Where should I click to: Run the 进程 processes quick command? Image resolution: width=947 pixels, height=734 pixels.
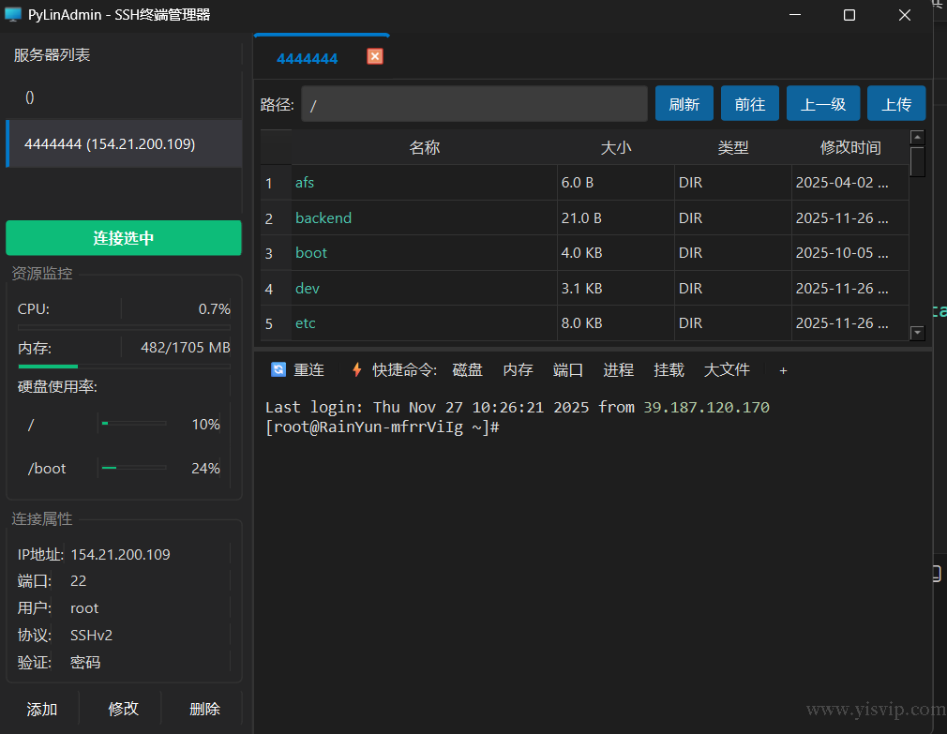pyautogui.click(x=618, y=369)
